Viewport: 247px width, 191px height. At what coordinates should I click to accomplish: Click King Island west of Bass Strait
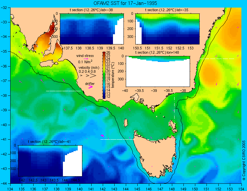pyautogui.click(x=125, y=123)
